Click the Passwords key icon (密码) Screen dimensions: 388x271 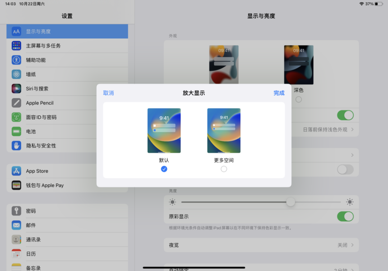(16, 211)
